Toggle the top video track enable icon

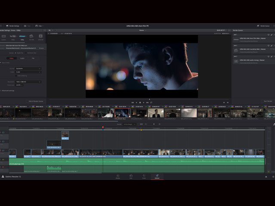(x=3, y=133)
